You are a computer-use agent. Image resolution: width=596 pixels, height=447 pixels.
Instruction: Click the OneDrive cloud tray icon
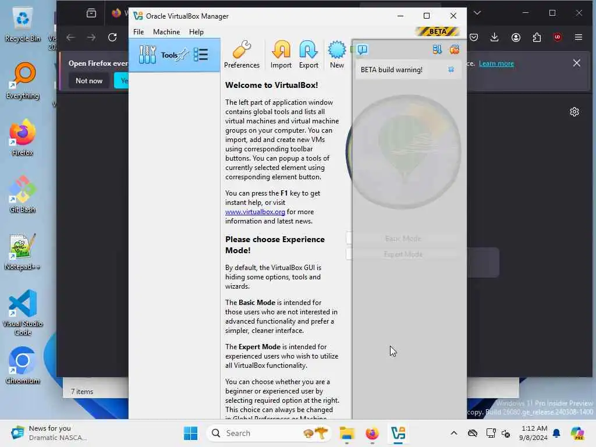(x=473, y=433)
